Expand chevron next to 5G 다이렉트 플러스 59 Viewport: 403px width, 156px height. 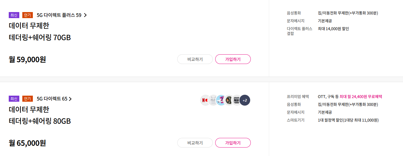tap(85, 15)
